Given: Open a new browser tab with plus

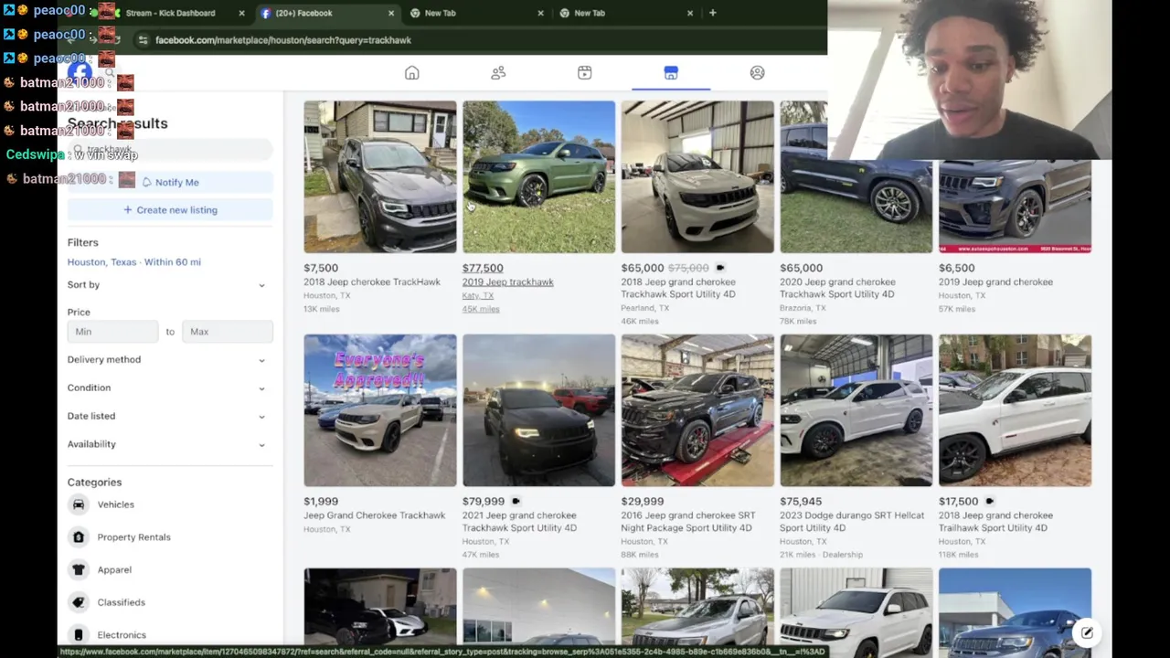Looking at the screenshot, I should click(x=713, y=13).
